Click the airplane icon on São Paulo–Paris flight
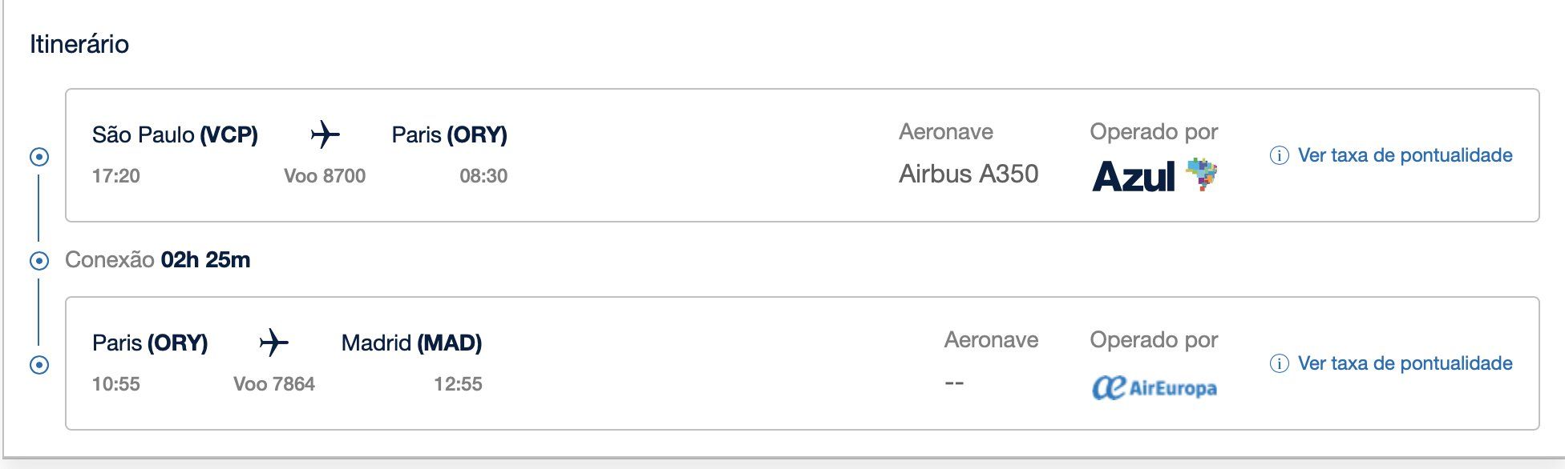1565x469 pixels. (x=325, y=134)
